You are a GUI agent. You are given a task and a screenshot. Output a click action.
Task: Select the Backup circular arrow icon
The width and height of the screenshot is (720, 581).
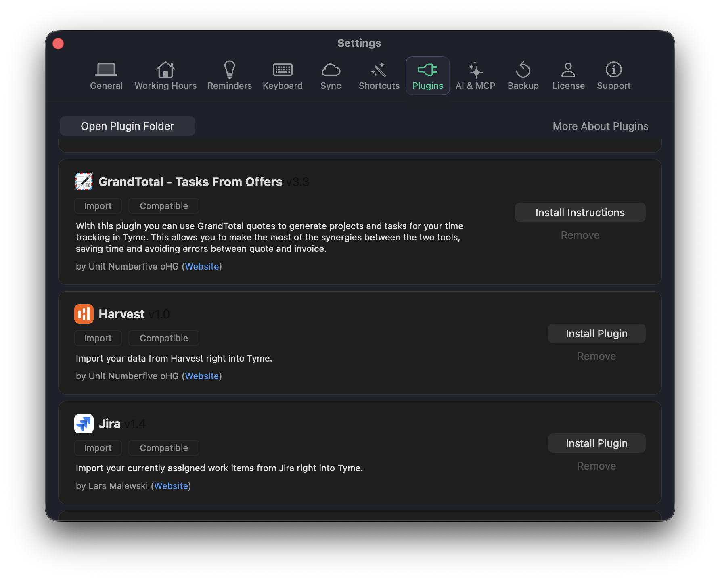(523, 69)
